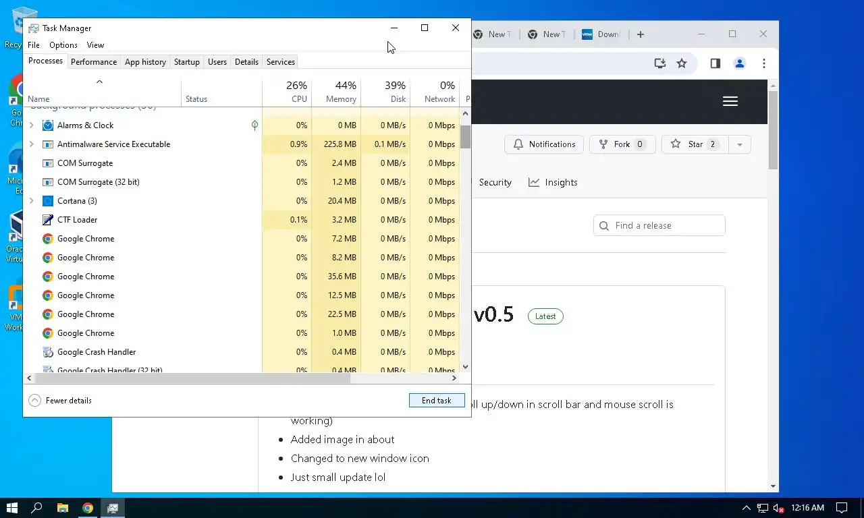Click the green leaf suspended status icon
The width and height of the screenshot is (864, 518).
[x=254, y=125]
